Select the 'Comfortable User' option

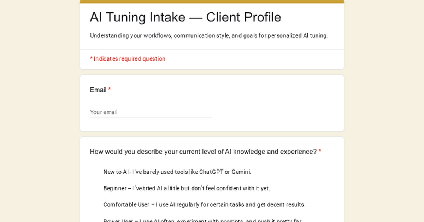point(204,204)
